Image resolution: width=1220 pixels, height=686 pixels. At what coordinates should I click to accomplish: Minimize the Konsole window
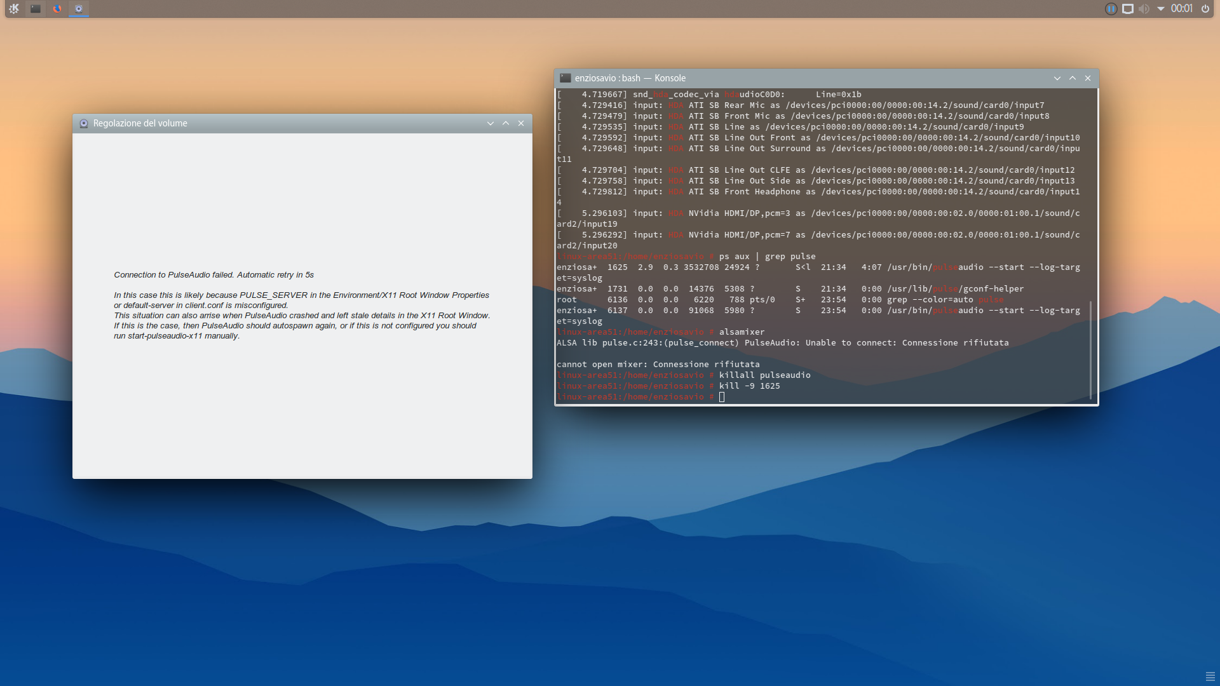pyautogui.click(x=1057, y=78)
